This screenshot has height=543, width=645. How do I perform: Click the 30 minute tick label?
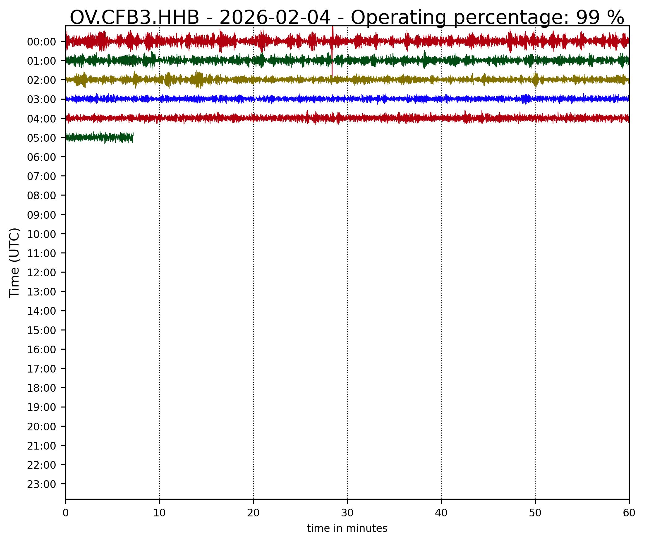[347, 513]
